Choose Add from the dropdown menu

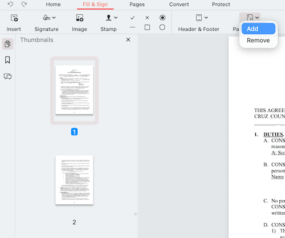pyautogui.click(x=258, y=29)
